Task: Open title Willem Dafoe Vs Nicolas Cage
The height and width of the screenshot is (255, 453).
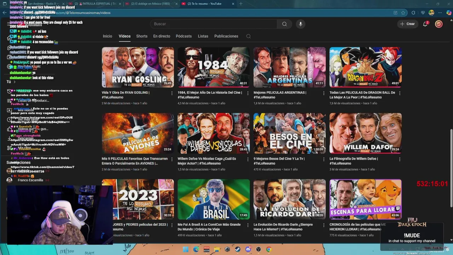Action: (207, 161)
